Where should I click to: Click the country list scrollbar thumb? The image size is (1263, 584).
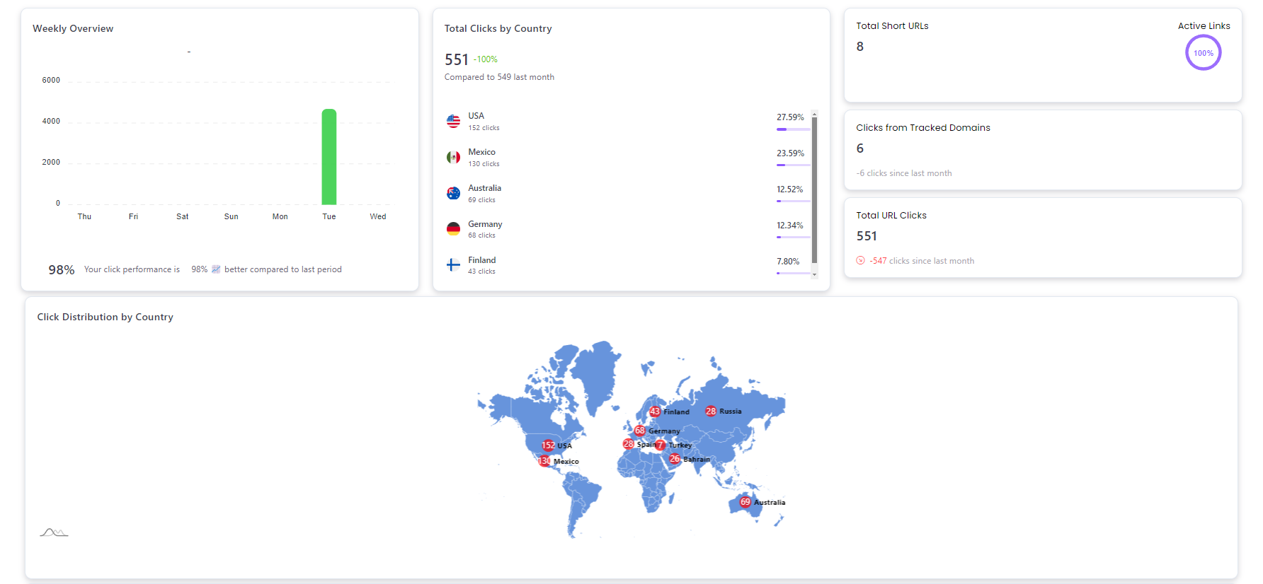(x=814, y=190)
